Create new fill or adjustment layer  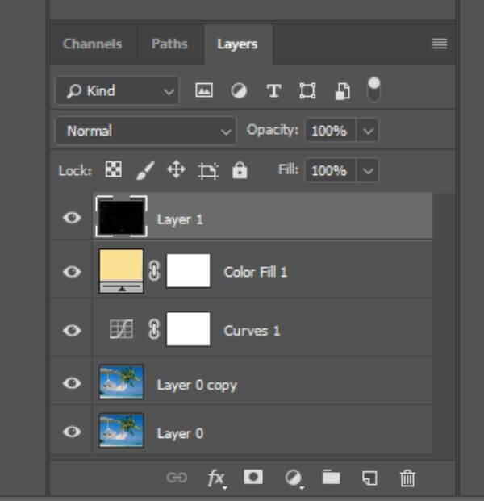tap(294, 478)
